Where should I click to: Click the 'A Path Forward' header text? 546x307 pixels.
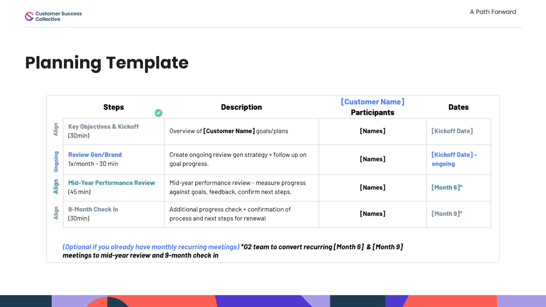pyautogui.click(x=493, y=12)
